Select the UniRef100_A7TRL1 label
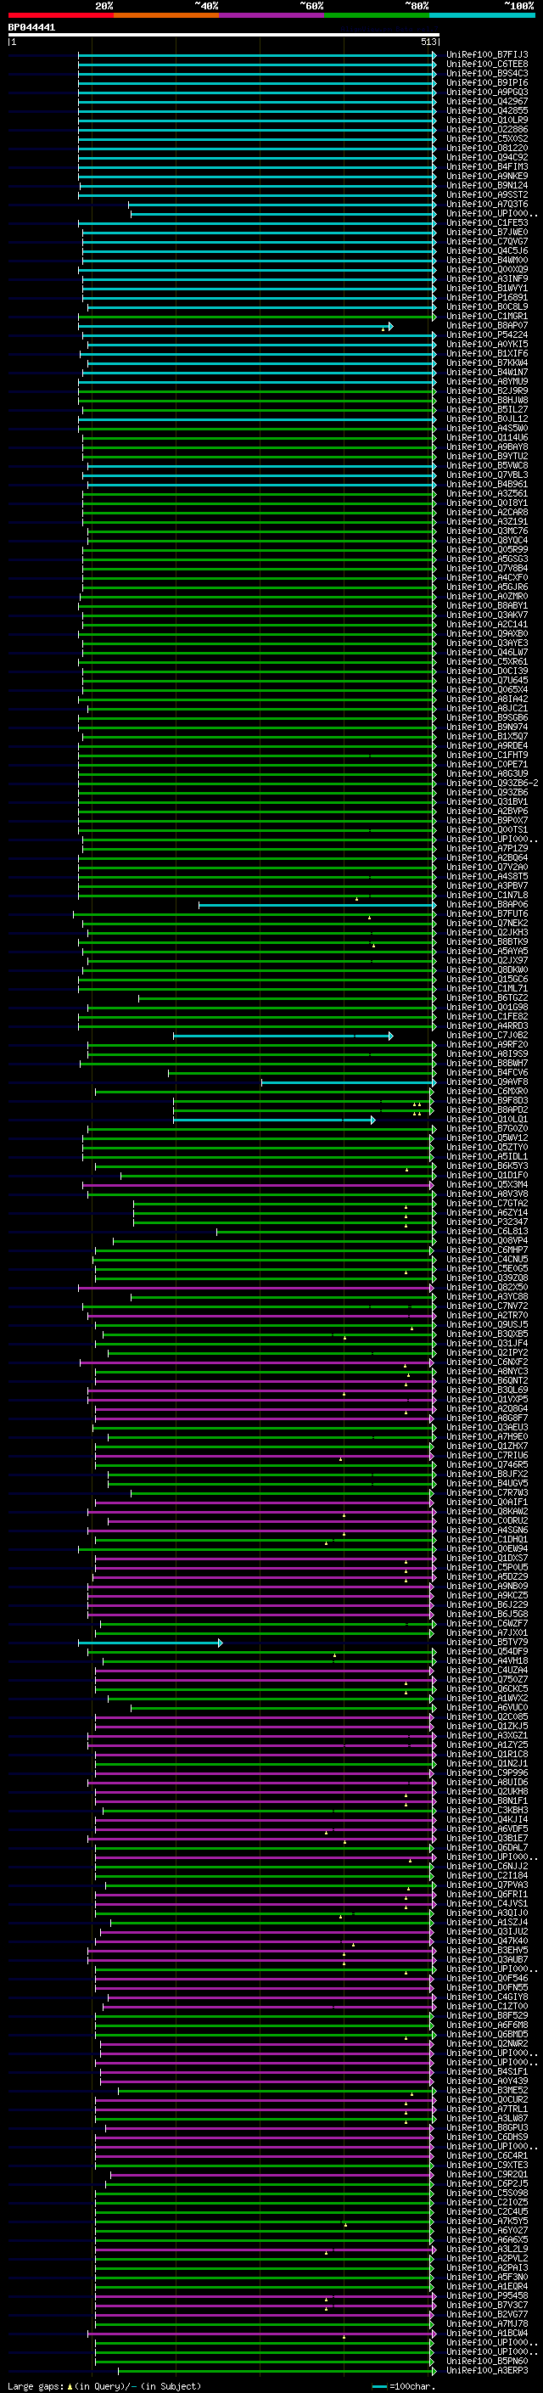This screenshot has width=543, height=2393. point(487,2109)
